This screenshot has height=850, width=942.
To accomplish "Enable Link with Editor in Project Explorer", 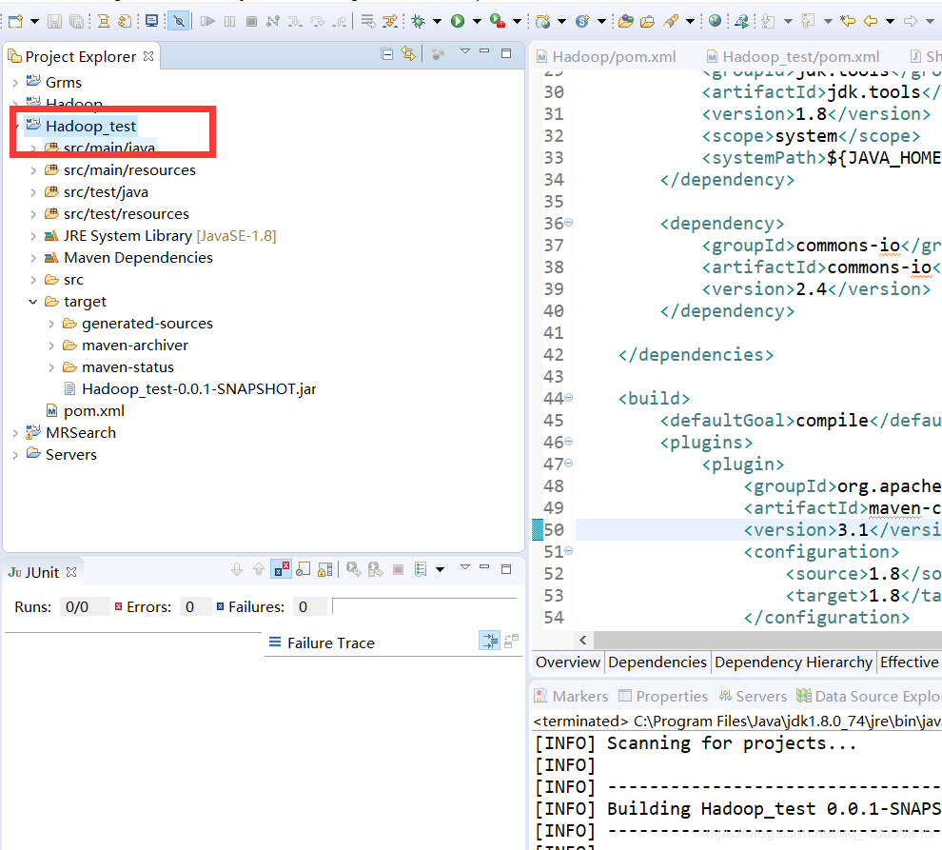I will pyautogui.click(x=406, y=56).
